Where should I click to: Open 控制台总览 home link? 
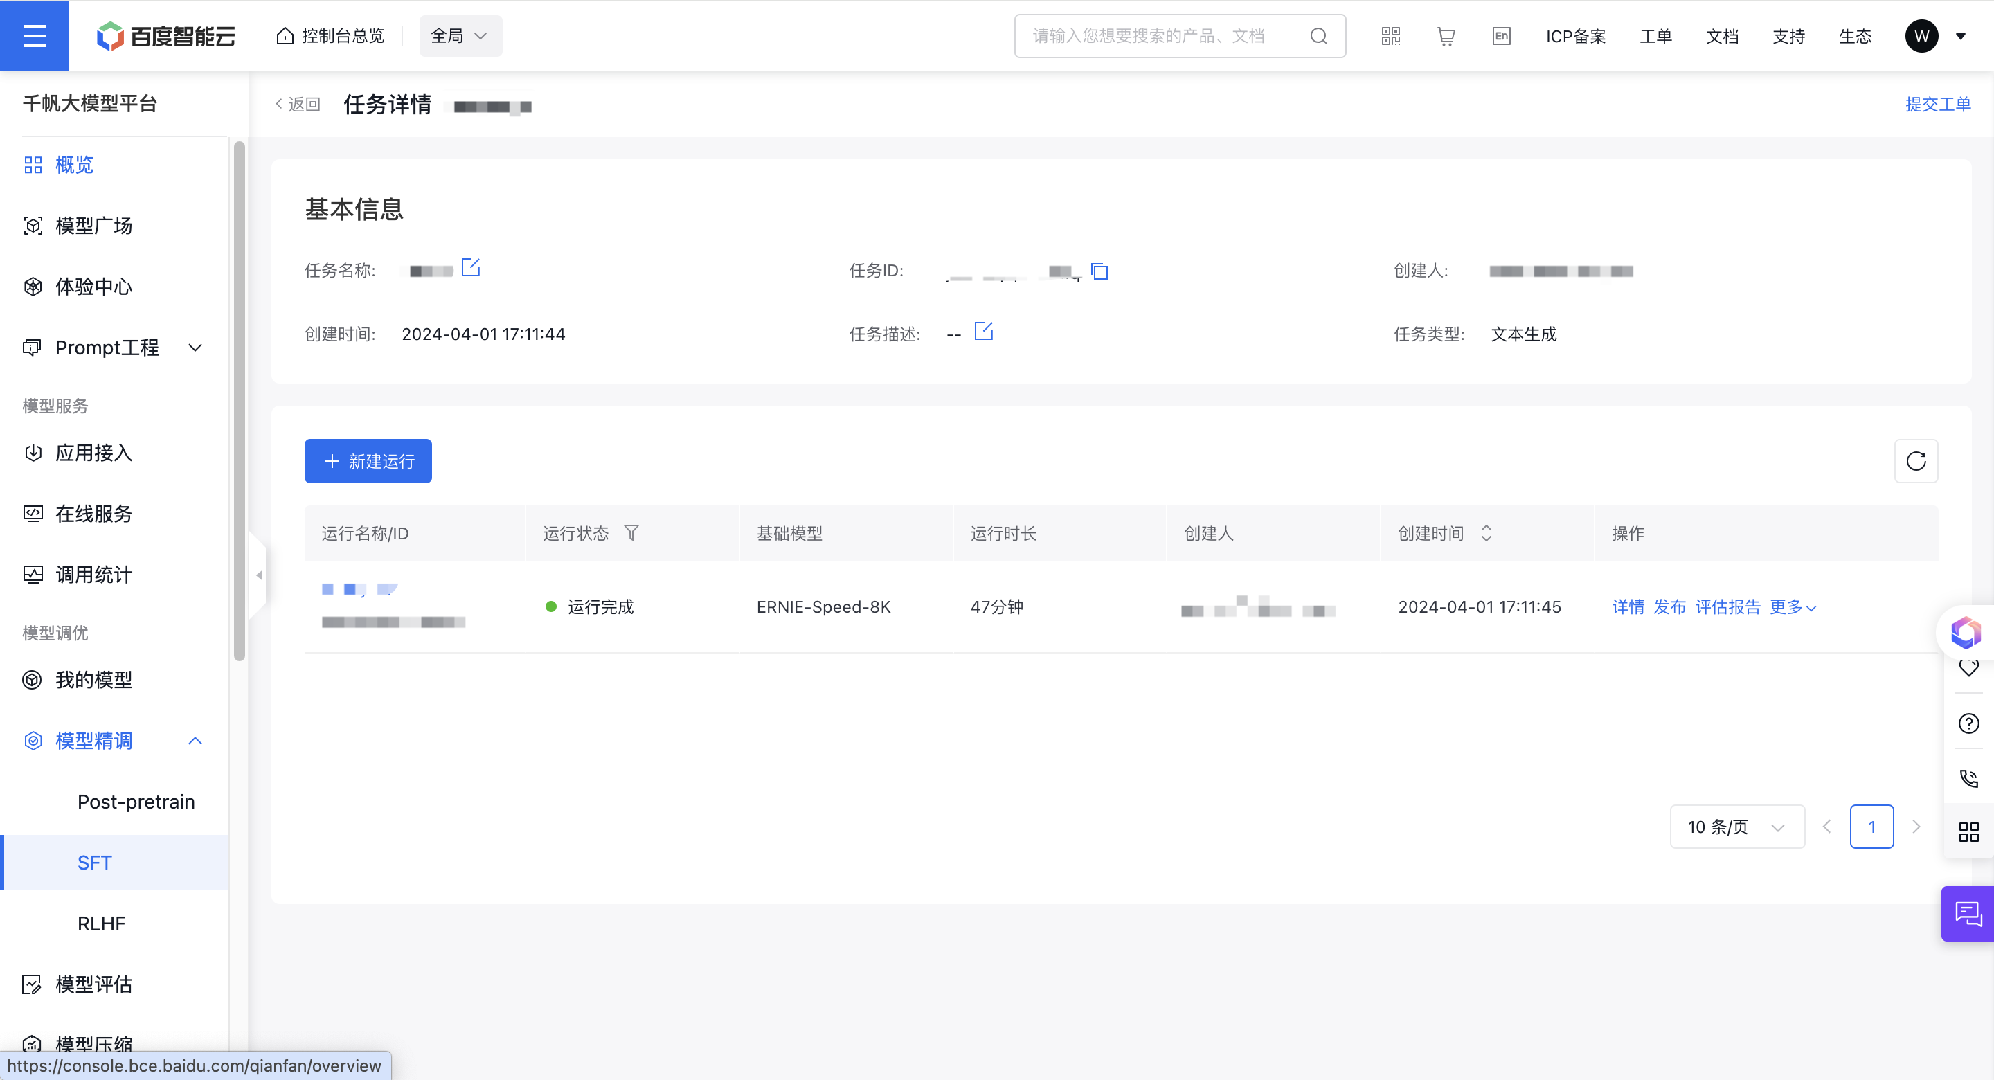330,35
